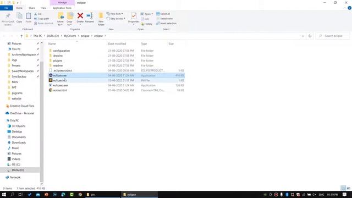
Task: Select the eclipse.ini file
Action: (116, 80)
